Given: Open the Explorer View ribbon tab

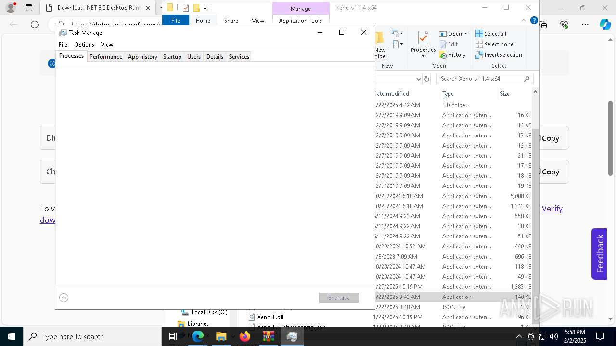Looking at the screenshot, I should pos(258,21).
